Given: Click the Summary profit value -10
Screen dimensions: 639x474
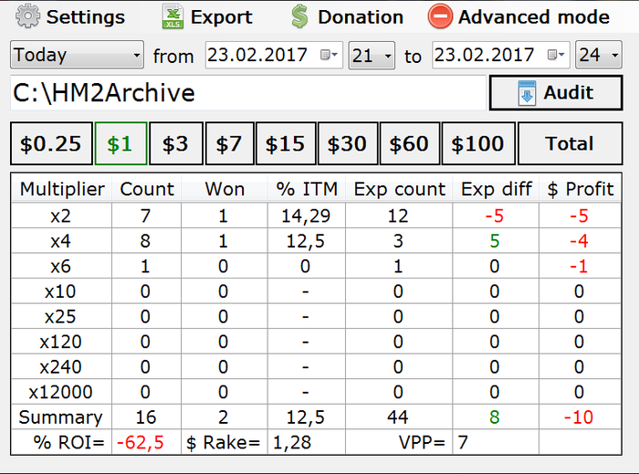Looking at the screenshot, I should click(579, 417).
